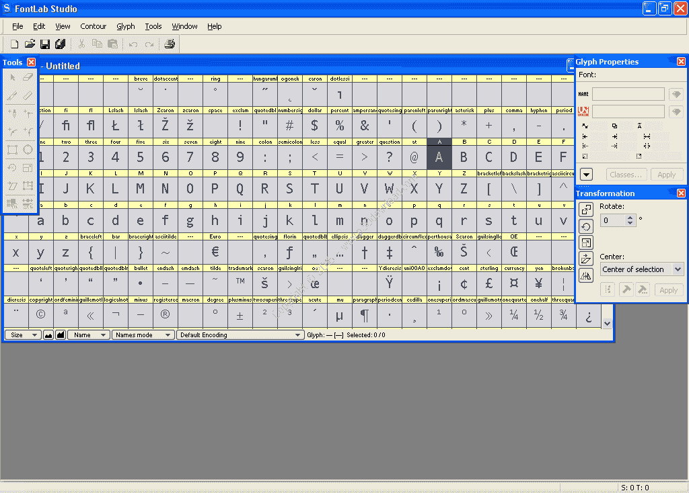
Task: Click the hammer-with-dots icon in Transformation panel
Action: [643, 290]
